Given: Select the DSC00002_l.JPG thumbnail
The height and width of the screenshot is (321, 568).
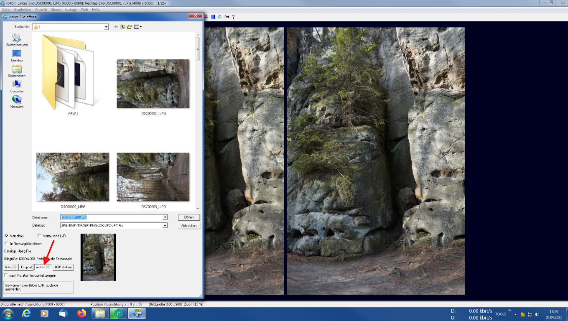Looking at the screenshot, I should (x=73, y=177).
